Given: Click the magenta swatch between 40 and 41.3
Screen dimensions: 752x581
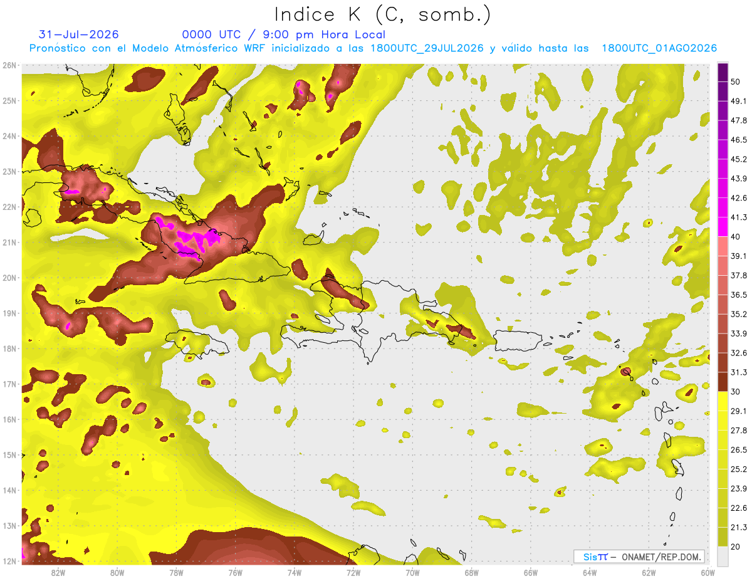Looking at the screenshot, I should point(723,227).
